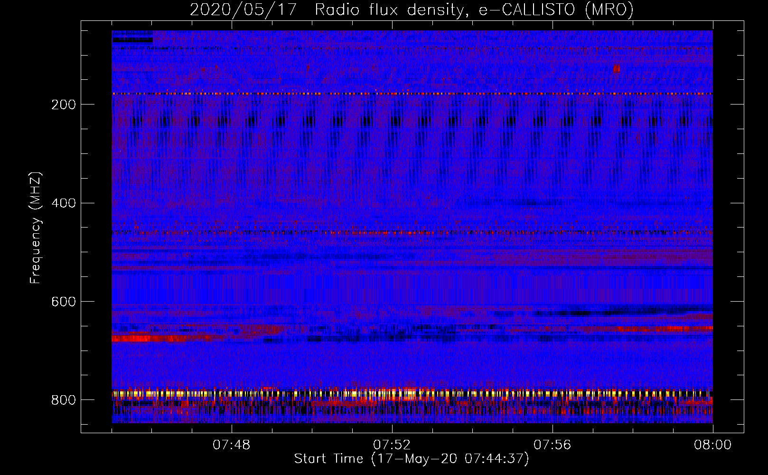Click the plot title 'Radio flux density, e-CALLISTO (MRO)'
The image size is (768, 475).
474,9
